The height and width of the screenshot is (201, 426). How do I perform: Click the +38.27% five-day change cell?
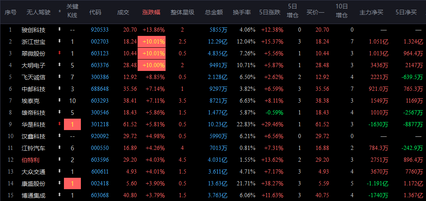pyautogui.click(x=272, y=184)
